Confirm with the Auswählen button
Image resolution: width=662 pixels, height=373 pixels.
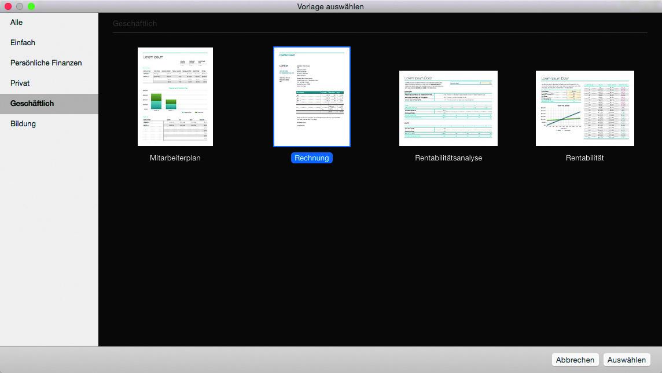point(627,360)
